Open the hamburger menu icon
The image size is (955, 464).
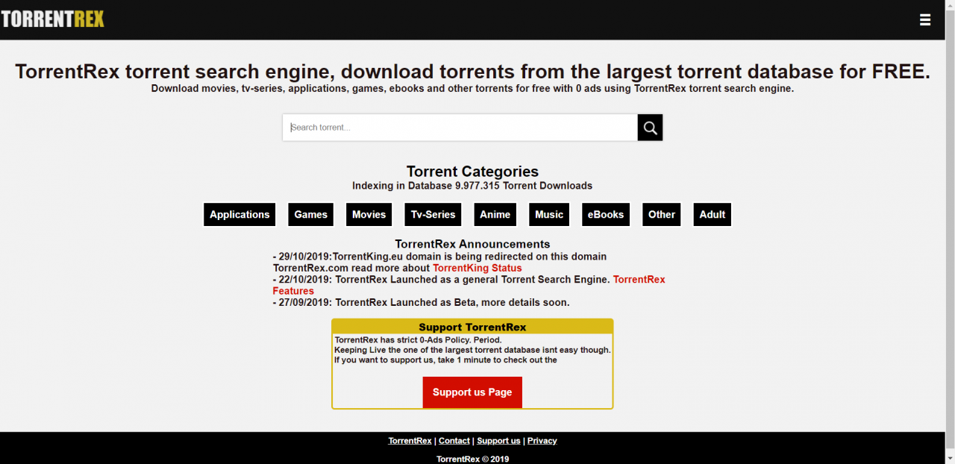pos(925,20)
